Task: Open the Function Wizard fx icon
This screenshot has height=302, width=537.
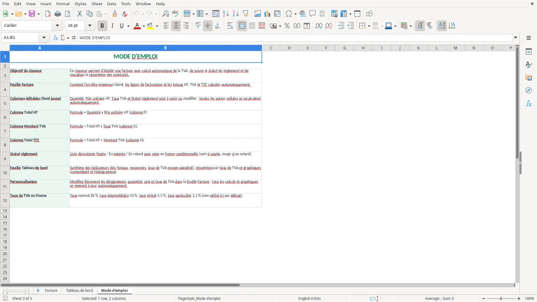Action: point(55,38)
